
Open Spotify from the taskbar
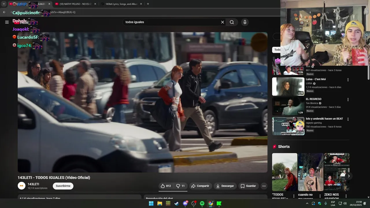click(202, 203)
